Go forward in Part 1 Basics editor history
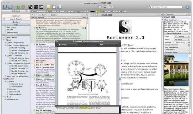Screen dimensions: 193x114 point(36,15)
